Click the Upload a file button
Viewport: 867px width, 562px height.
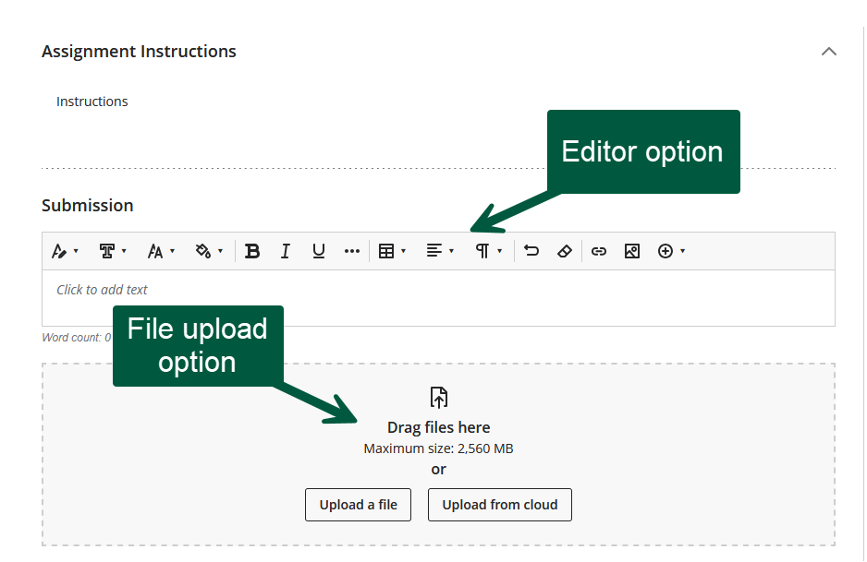(x=358, y=505)
